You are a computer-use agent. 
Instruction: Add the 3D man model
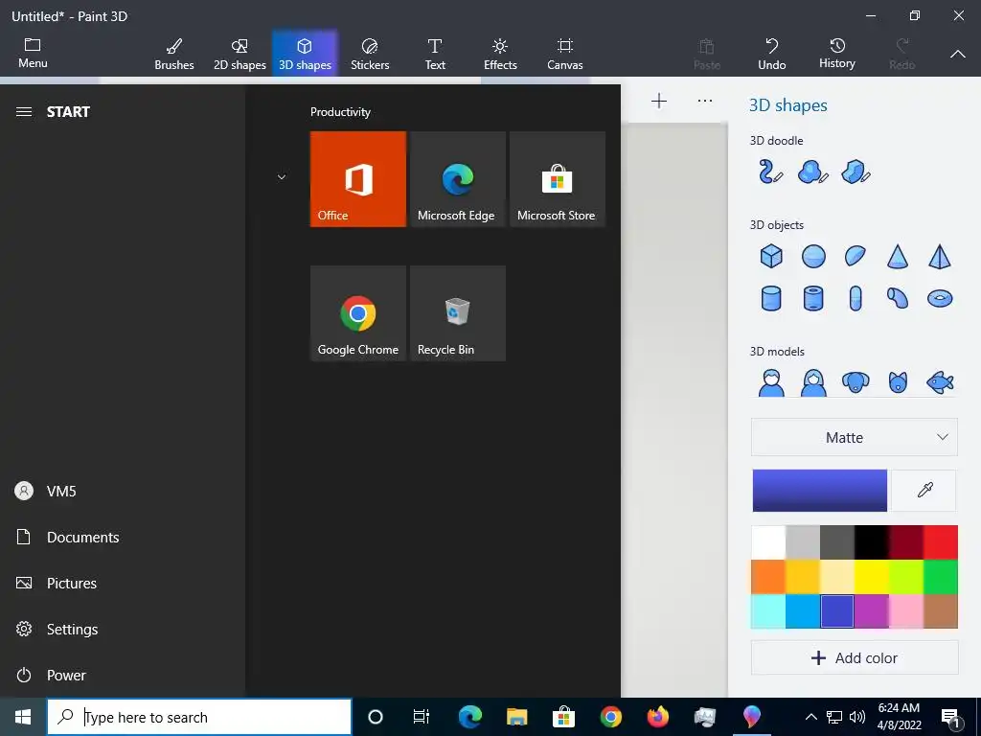pyautogui.click(x=771, y=382)
